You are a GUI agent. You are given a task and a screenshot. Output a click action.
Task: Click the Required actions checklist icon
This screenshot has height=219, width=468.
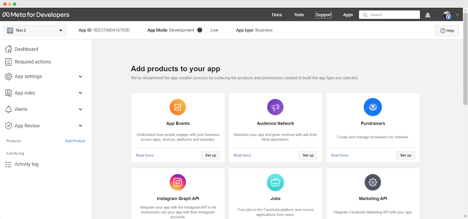point(8,62)
